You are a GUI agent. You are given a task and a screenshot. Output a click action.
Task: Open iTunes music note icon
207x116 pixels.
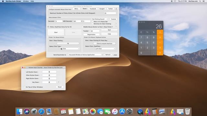point(115,111)
